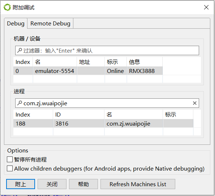
Task: Click the magnifier icon in process filter
Action: tap(20, 103)
